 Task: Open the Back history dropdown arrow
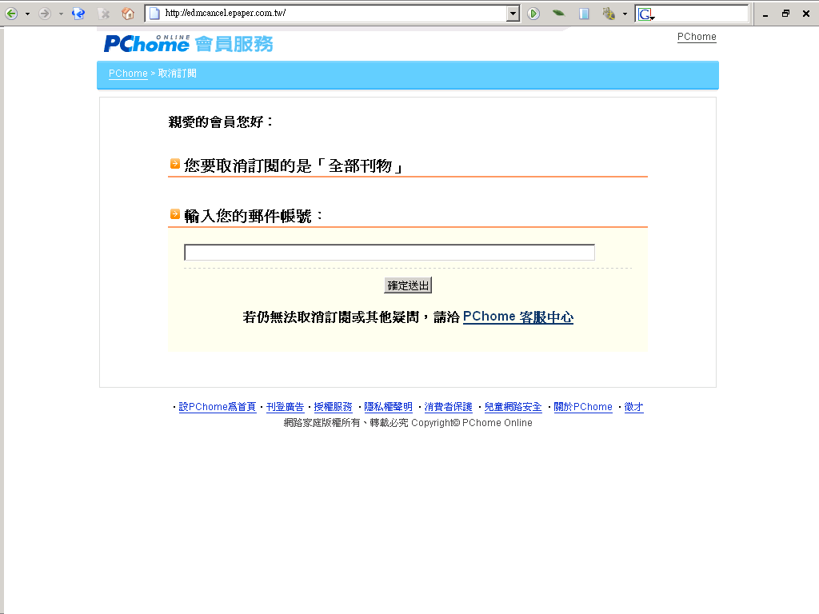(x=27, y=14)
